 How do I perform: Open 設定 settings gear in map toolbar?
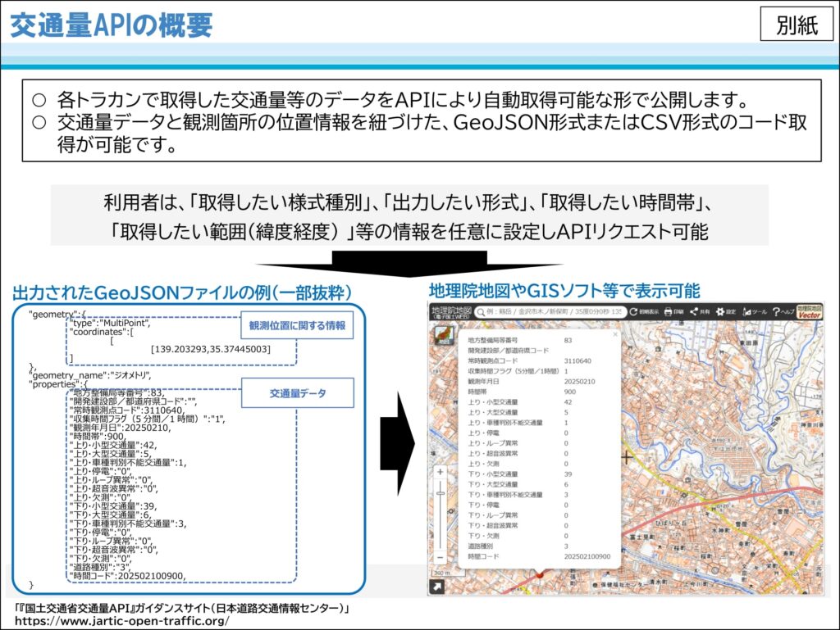point(726,312)
